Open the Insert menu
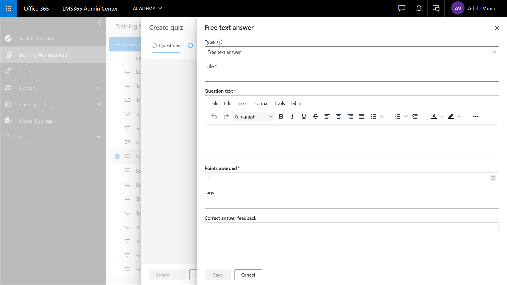Screen dimensions: 507x285 (243, 103)
